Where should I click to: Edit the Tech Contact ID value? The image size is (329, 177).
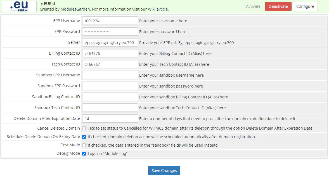110,64
